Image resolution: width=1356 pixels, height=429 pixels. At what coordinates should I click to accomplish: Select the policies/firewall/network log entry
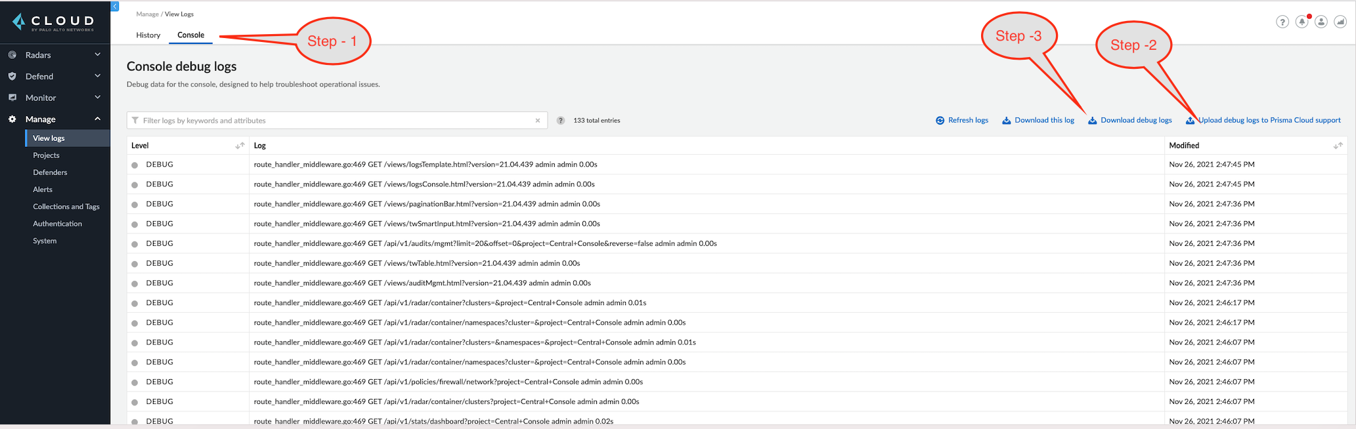coord(737,382)
